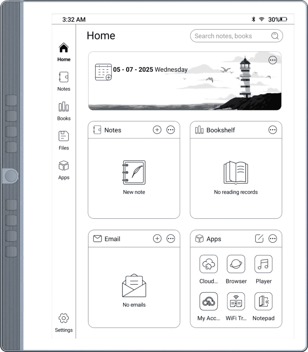
Task: Tap the New note notebook icon
Action: pyautogui.click(x=134, y=173)
